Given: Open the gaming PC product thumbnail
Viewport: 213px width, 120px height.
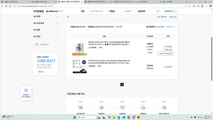Looking at the screenshot, I should tap(79, 48).
